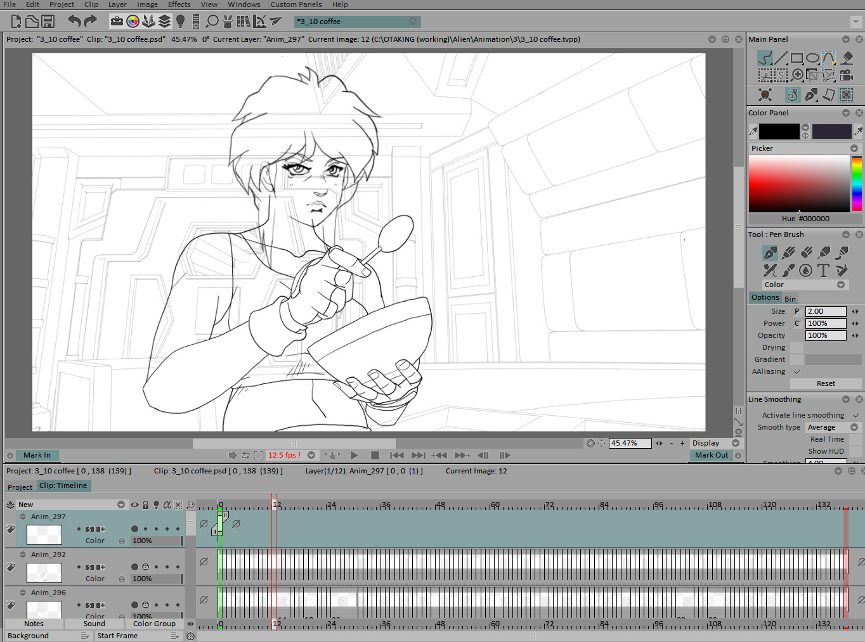This screenshot has width=865, height=642.
Task: Toggle visibility of layer Anim_297
Action: pyautogui.click(x=134, y=529)
